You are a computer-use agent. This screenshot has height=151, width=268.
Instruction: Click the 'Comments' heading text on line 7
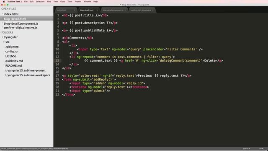[x=77, y=38]
